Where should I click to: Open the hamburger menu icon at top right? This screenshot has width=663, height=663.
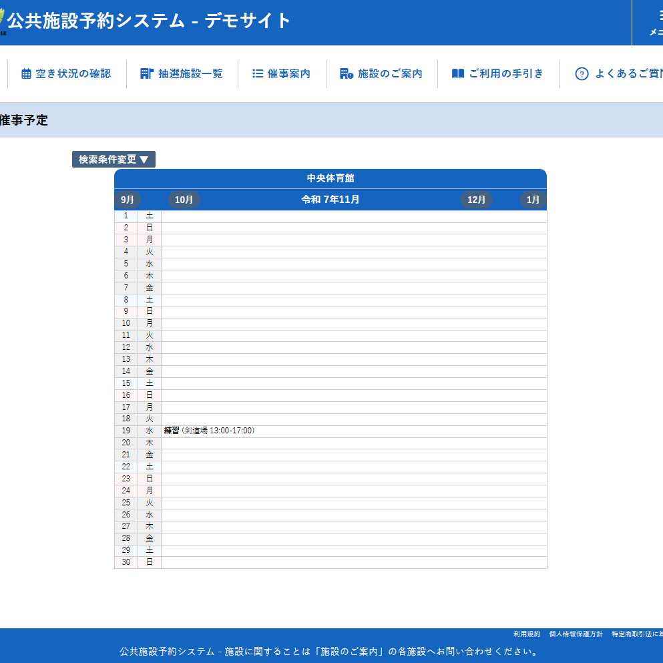[657, 17]
